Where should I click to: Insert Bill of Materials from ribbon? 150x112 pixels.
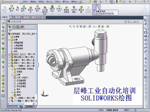(x=74, y=9)
